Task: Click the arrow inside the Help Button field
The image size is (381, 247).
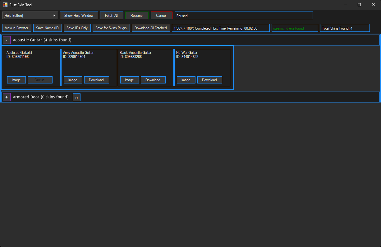Action: [54, 15]
